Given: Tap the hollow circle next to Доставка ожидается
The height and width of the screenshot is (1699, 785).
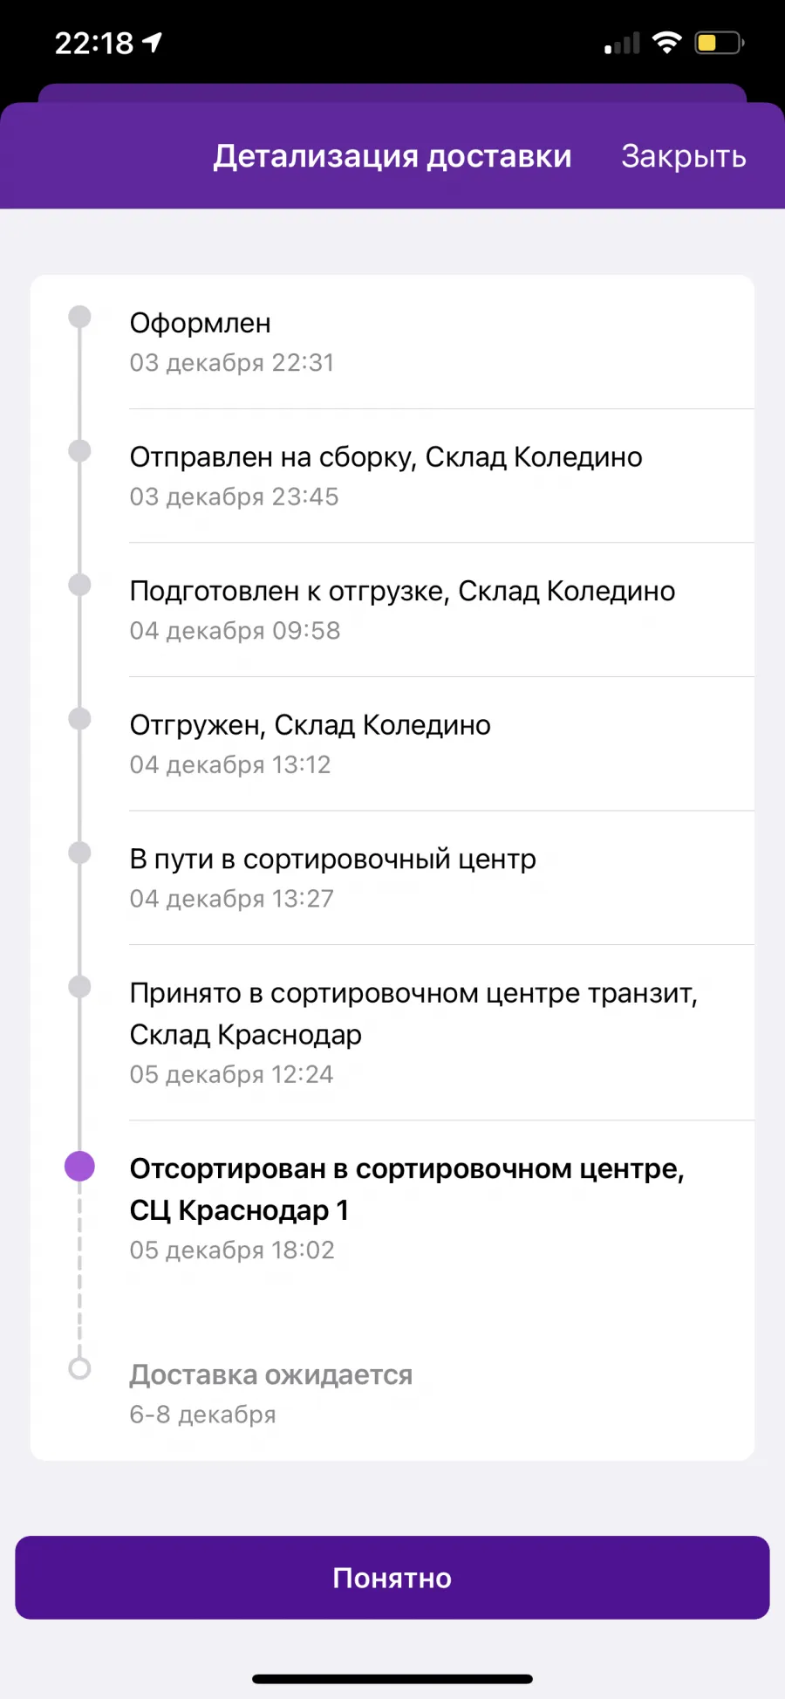Looking at the screenshot, I should pyautogui.click(x=79, y=1368).
